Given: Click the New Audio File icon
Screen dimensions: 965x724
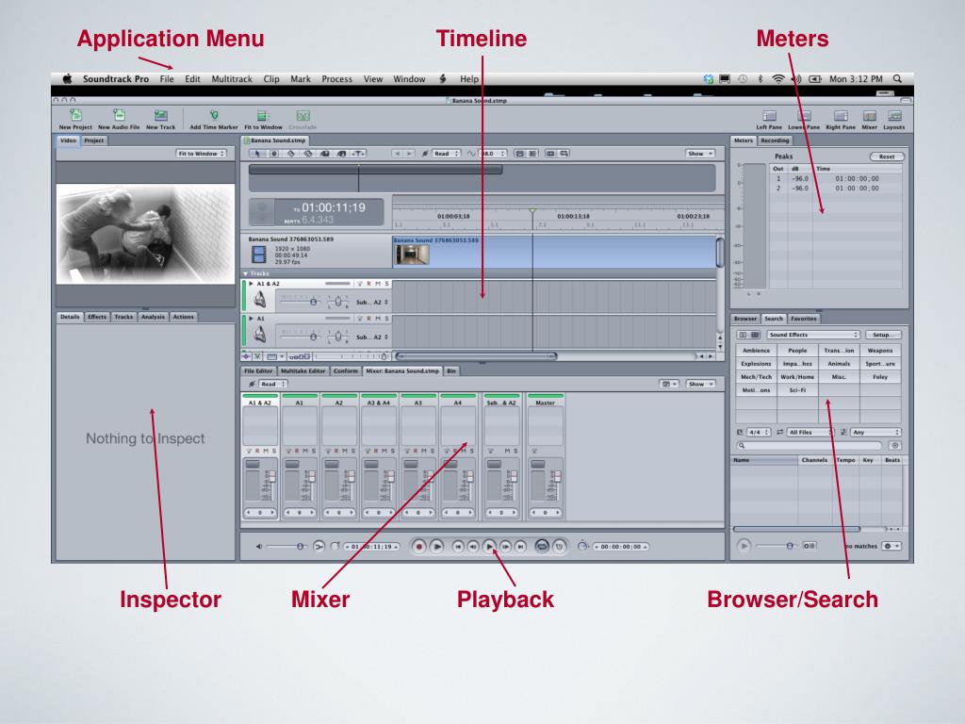Looking at the screenshot, I should click(119, 115).
